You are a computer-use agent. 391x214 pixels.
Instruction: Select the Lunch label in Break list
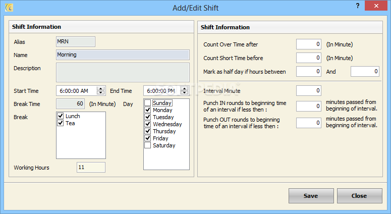coord(73,116)
